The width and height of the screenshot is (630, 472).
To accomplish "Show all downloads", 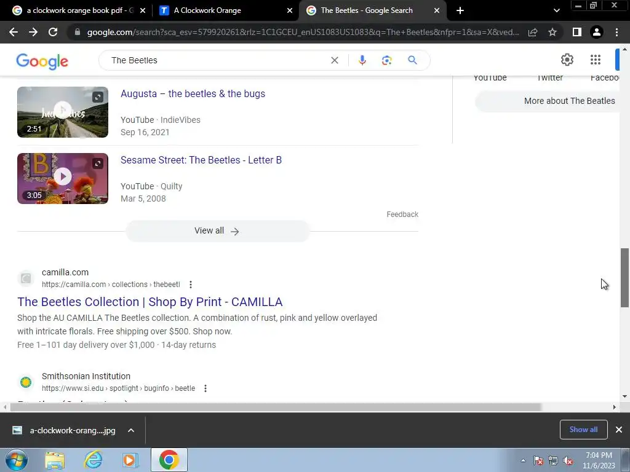I will pyautogui.click(x=583, y=430).
